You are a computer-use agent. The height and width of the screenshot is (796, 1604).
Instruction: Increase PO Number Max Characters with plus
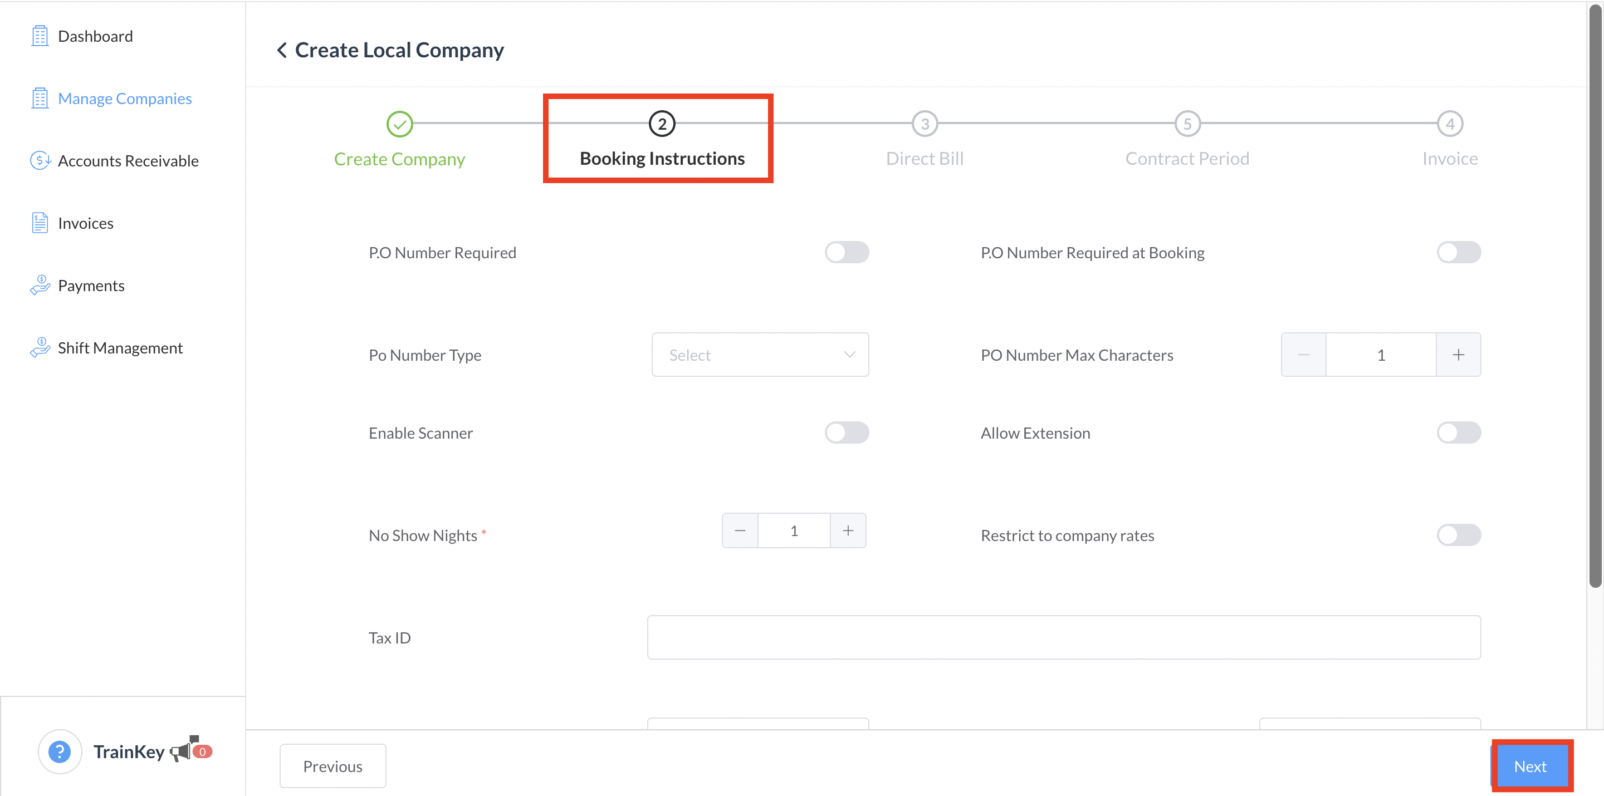pos(1458,355)
